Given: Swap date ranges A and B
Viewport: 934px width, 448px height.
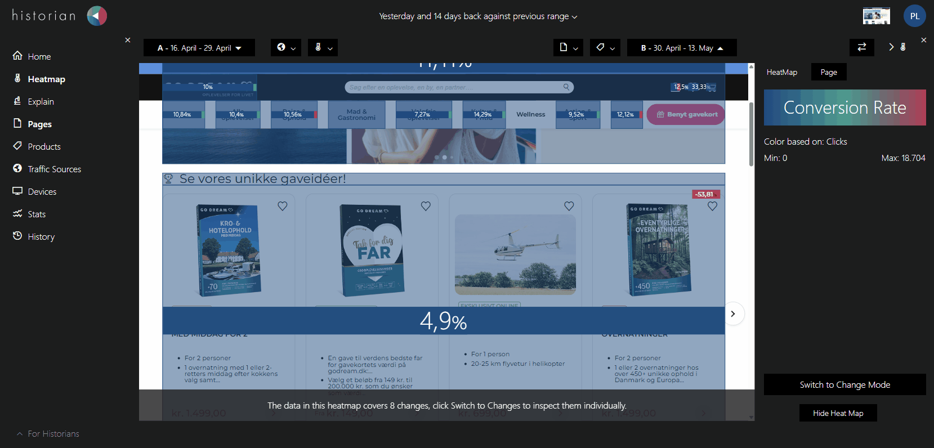Looking at the screenshot, I should click(861, 47).
